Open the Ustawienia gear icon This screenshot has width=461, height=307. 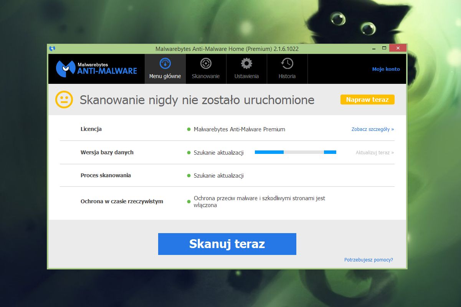tap(246, 64)
